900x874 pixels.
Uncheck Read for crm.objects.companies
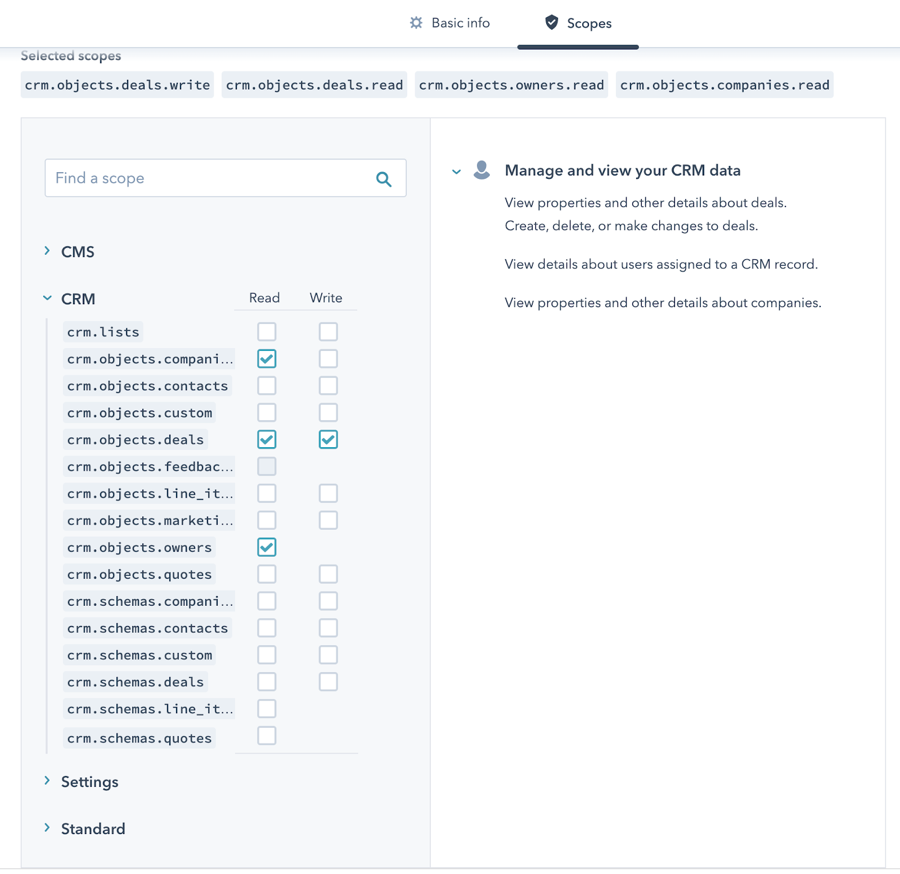tap(267, 359)
